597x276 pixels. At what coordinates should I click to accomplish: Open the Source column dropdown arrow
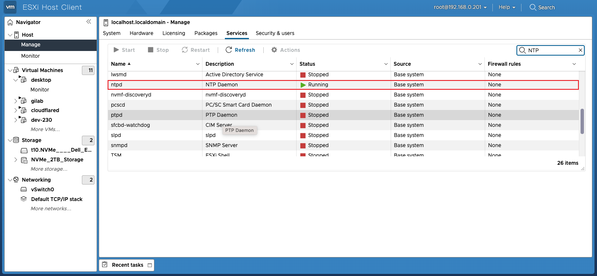(480, 64)
